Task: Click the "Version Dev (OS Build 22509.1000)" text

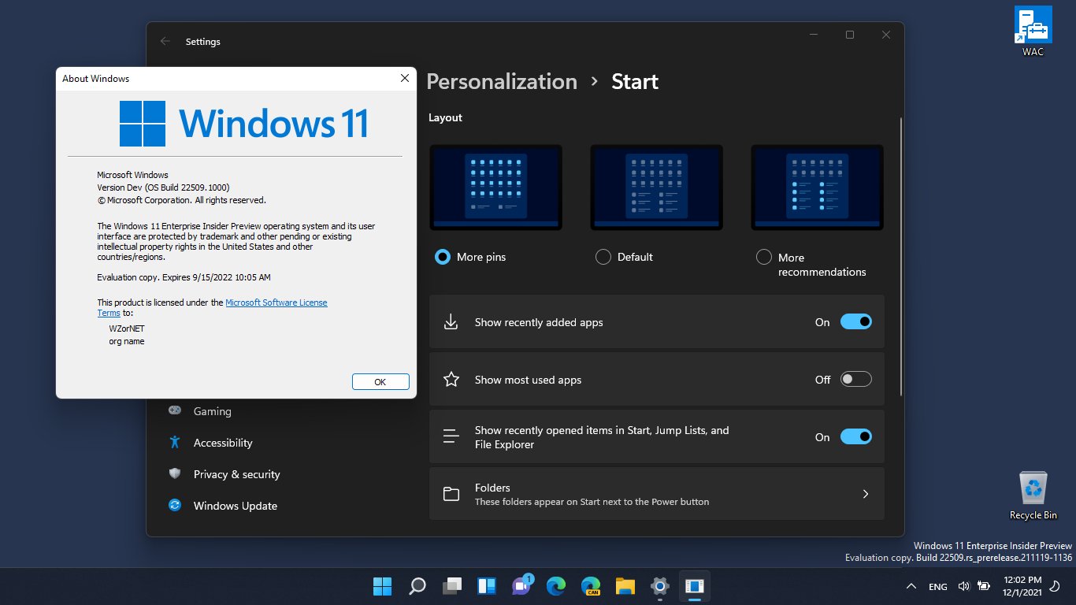Action: [x=163, y=187]
